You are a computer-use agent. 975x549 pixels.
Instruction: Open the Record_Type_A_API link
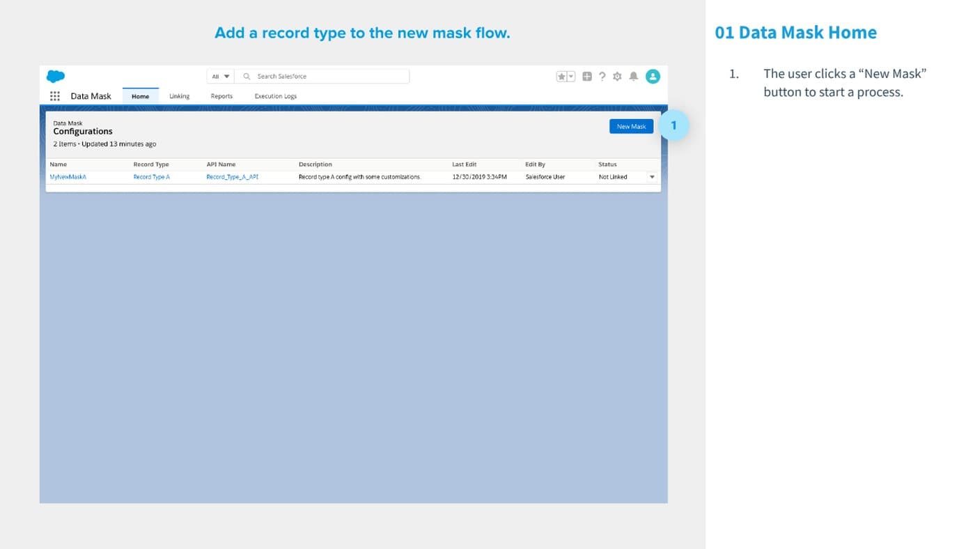click(x=233, y=177)
